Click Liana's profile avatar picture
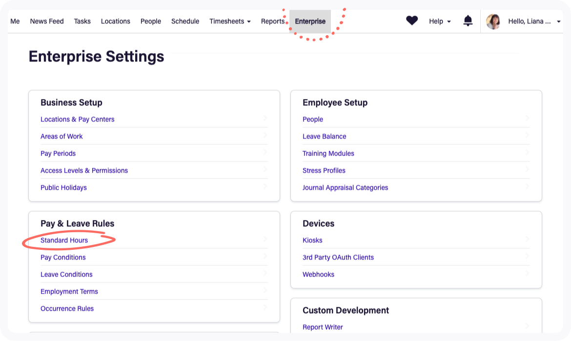 (493, 21)
